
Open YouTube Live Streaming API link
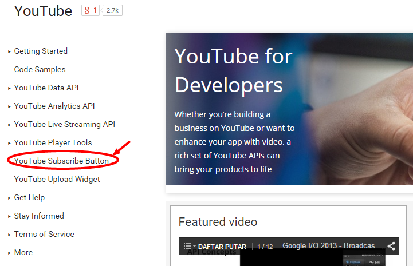point(65,124)
